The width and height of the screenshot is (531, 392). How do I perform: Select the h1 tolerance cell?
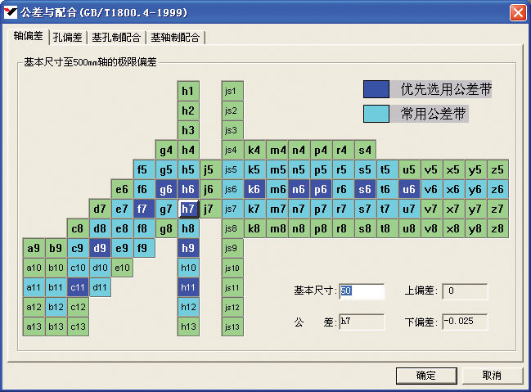point(188,91)
